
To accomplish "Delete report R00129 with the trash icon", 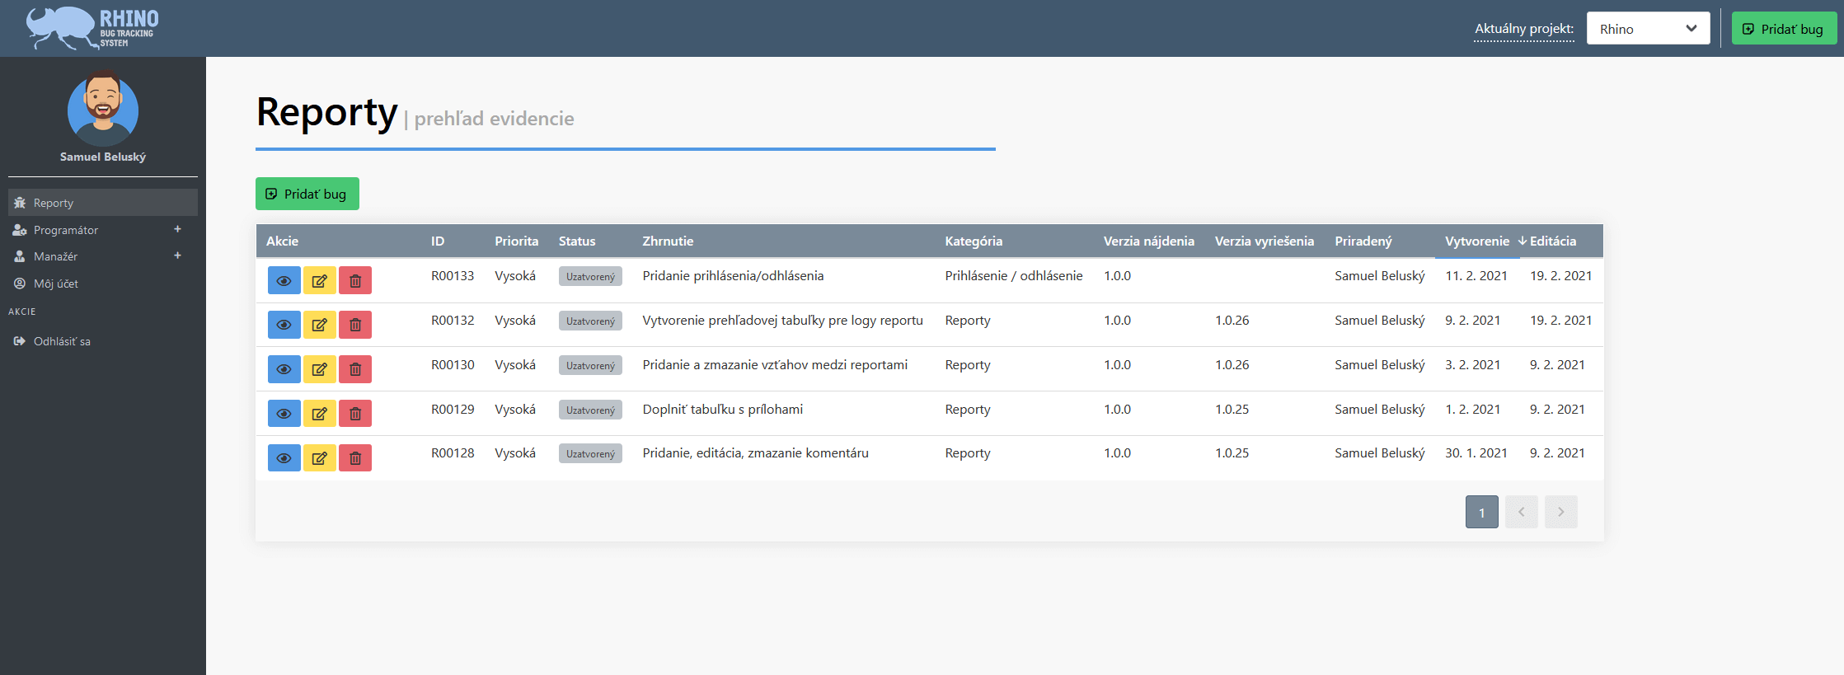I will tap(355, 414).
